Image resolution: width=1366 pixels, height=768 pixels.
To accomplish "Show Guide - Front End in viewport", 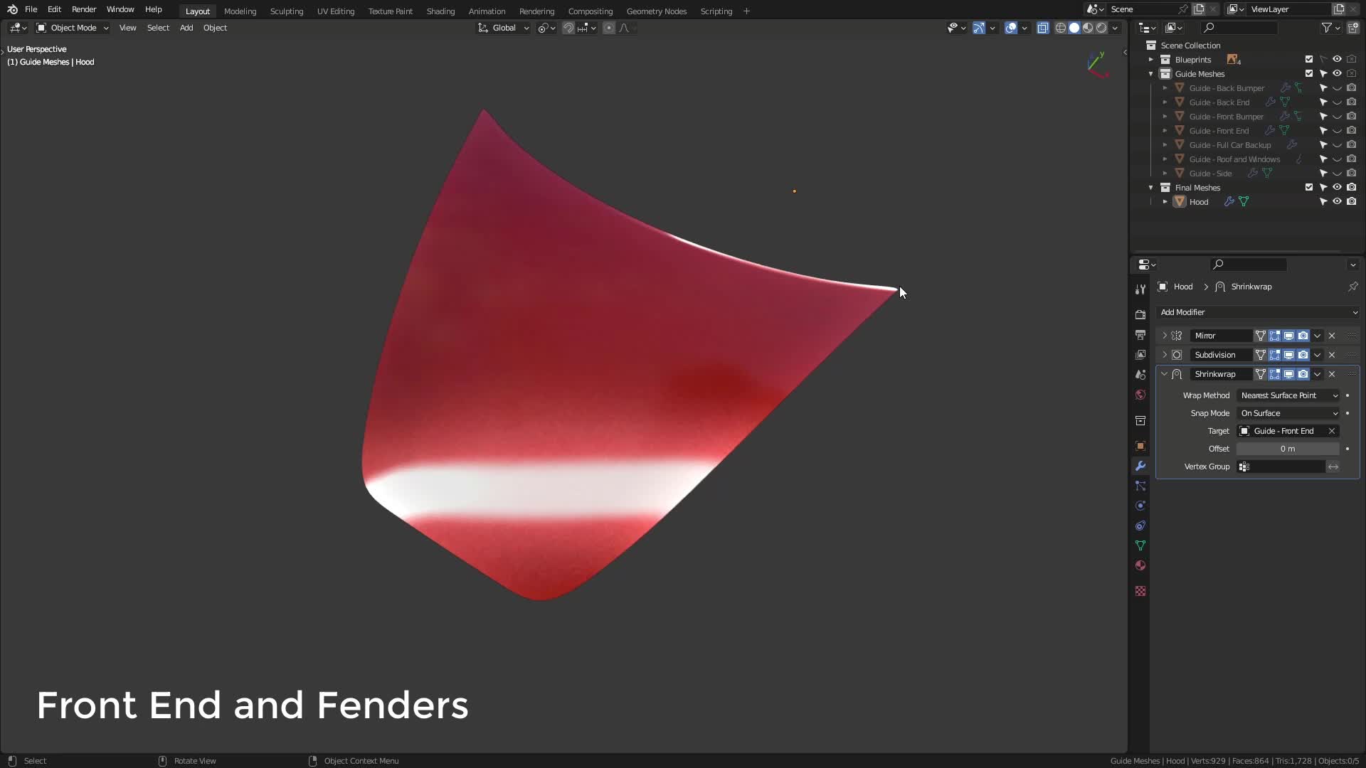I will coord(1338,130).
